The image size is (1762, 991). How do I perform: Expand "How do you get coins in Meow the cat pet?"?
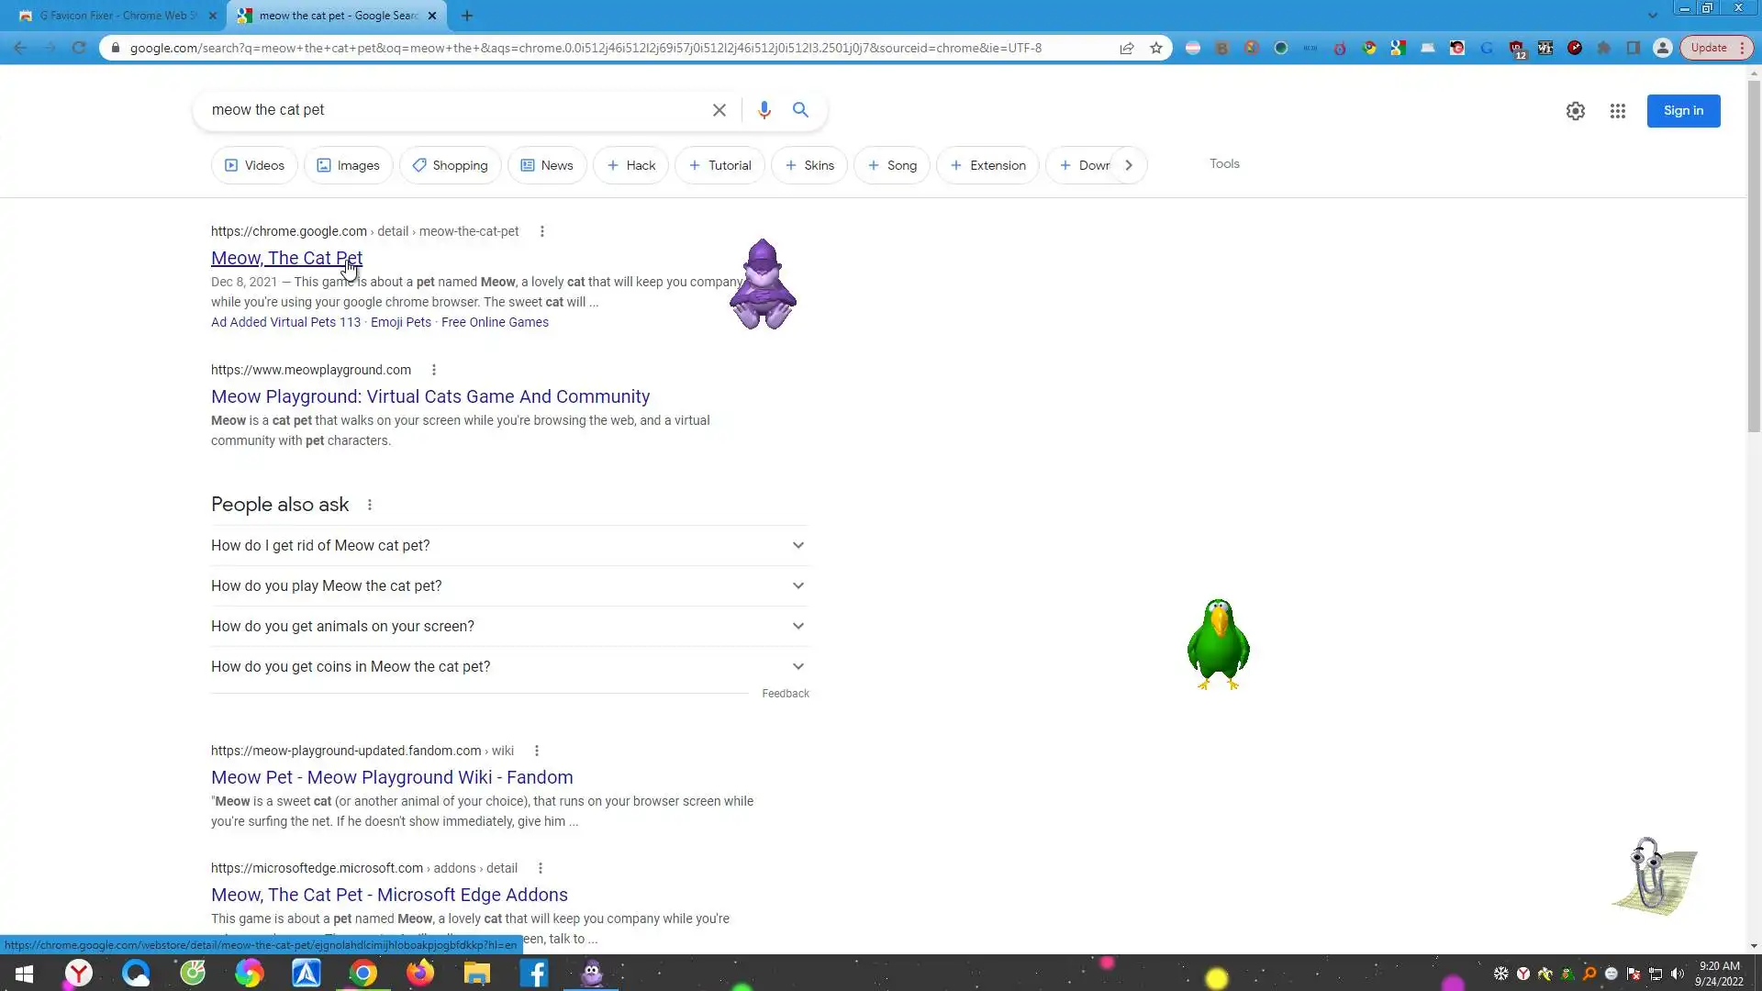[509, 666]
